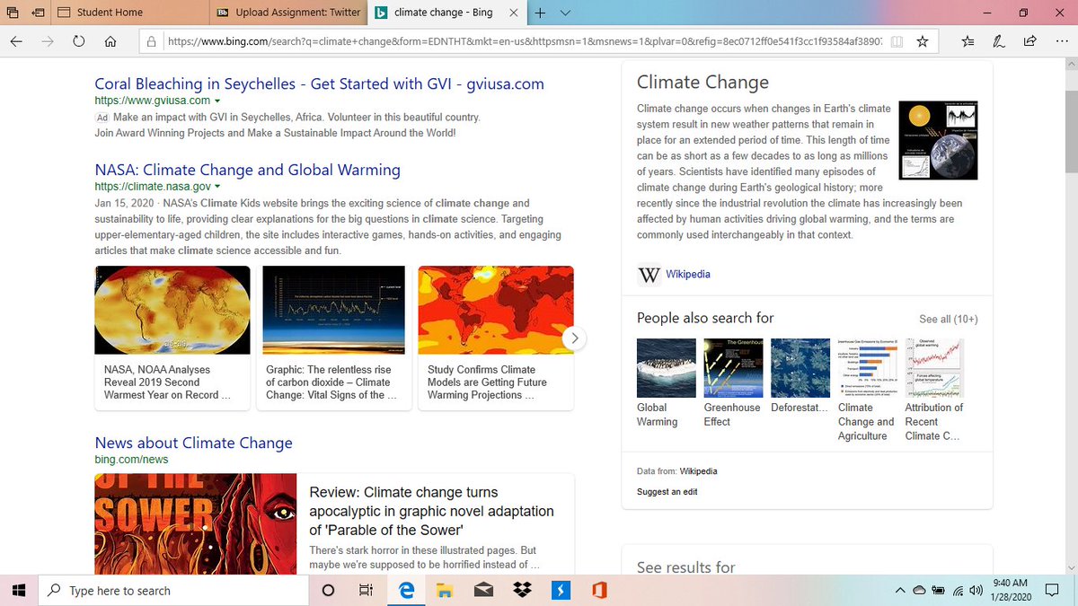
Task: Open reading view book icon
Action: (897, 41)
